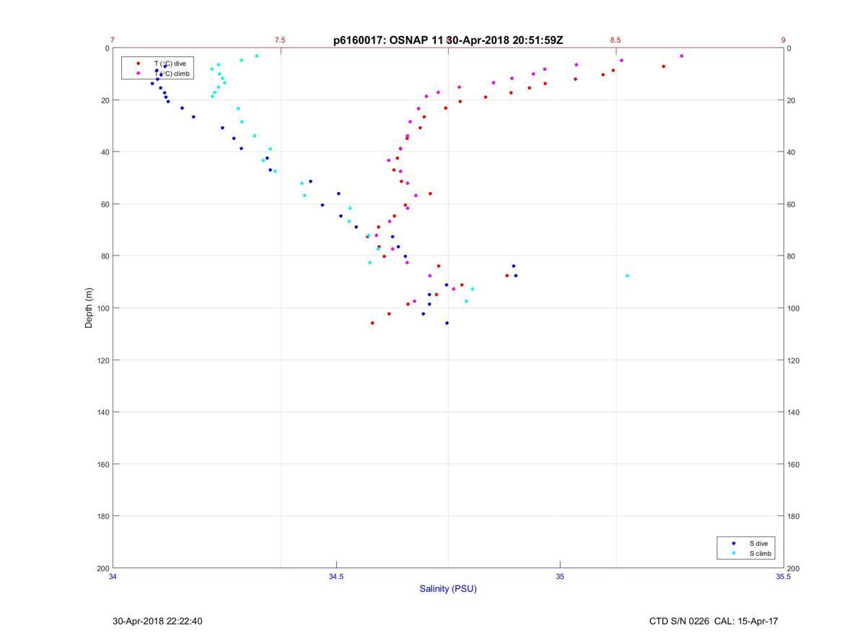Screen dimensions: 866x639
Task: Click depth tick "60" on the left axis
Action: pyautogui.click(x=104, y=204)
